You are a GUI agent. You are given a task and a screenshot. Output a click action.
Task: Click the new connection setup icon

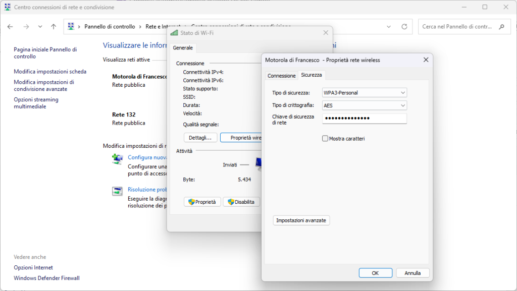(x=117, y=159)
